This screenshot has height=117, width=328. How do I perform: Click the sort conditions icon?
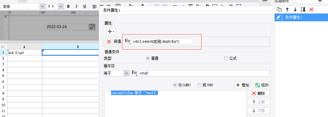303,9
